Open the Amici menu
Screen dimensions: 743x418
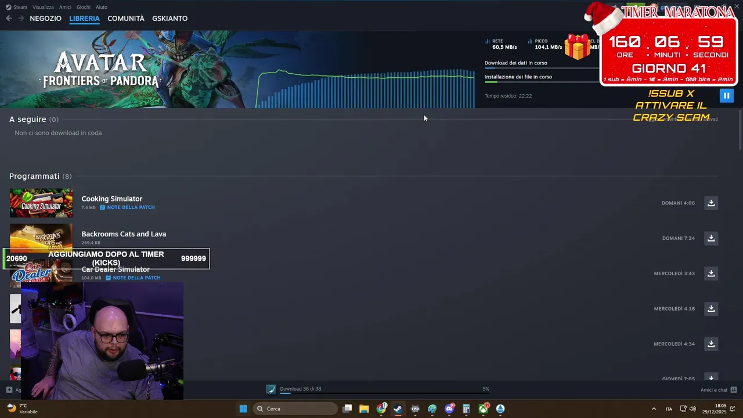click(65, 7)
